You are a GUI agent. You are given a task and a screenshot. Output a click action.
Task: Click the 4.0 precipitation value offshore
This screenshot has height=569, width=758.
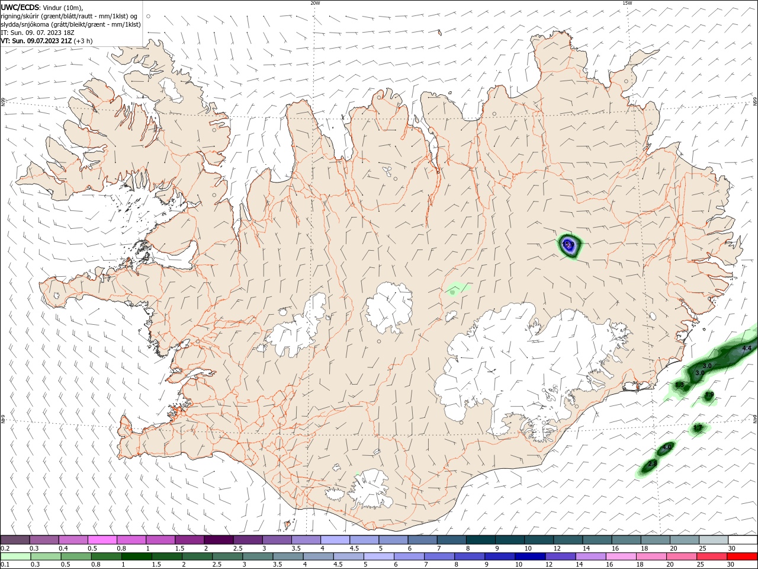pos(667,447)
